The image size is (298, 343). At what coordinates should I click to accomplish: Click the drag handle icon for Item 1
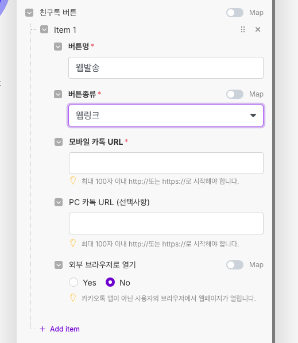click(x=243, y=29)
